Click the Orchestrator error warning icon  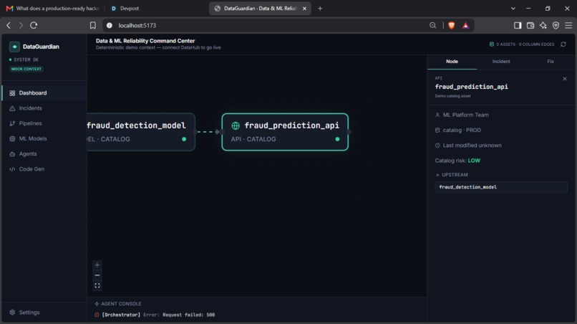tap(97, 315)
